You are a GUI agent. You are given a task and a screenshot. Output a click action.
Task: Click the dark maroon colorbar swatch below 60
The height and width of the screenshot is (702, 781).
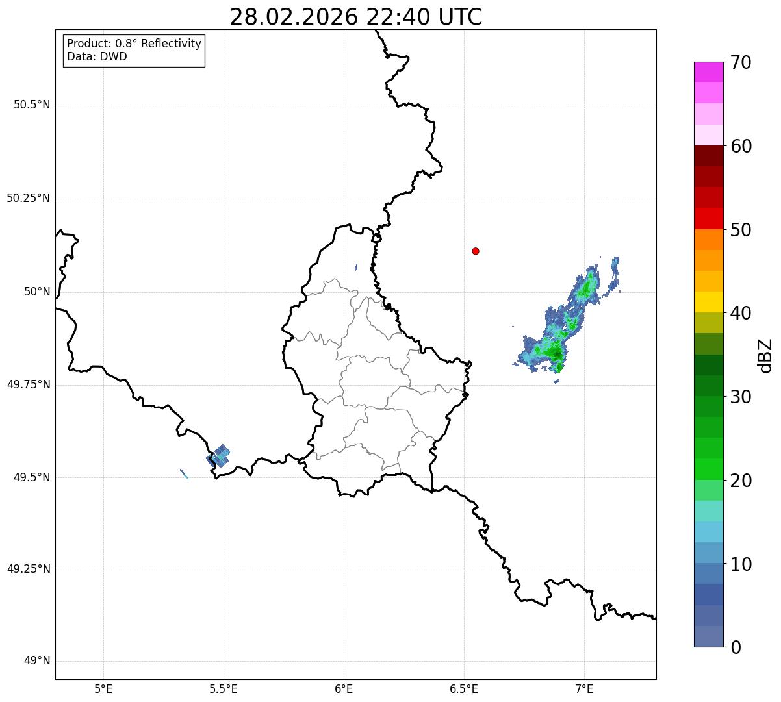click(x=708, y=156)
